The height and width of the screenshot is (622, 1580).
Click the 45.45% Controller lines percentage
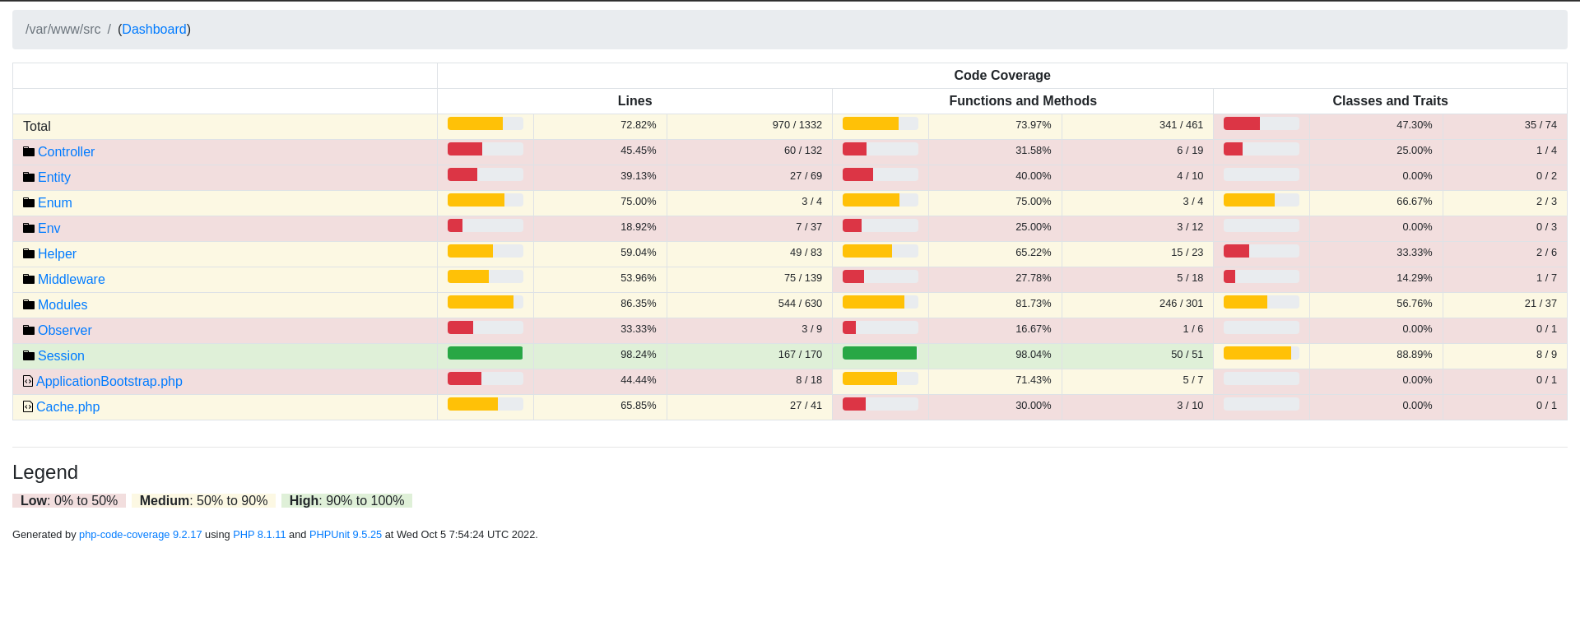pos(639,151)
